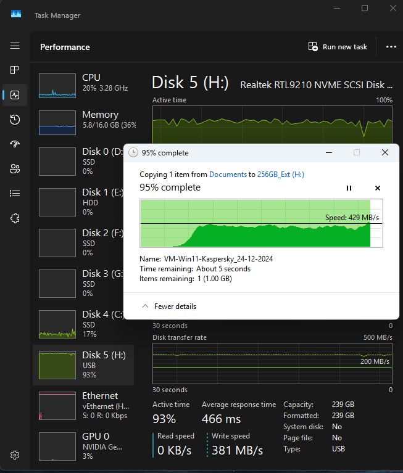Select the Performance page icon
The height and width of the screenshot is (473, 403).
(x=15, y=95)
